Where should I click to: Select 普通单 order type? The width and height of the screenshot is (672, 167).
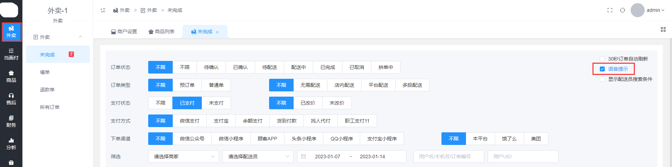pyautogui.click(x=216, y=85)
